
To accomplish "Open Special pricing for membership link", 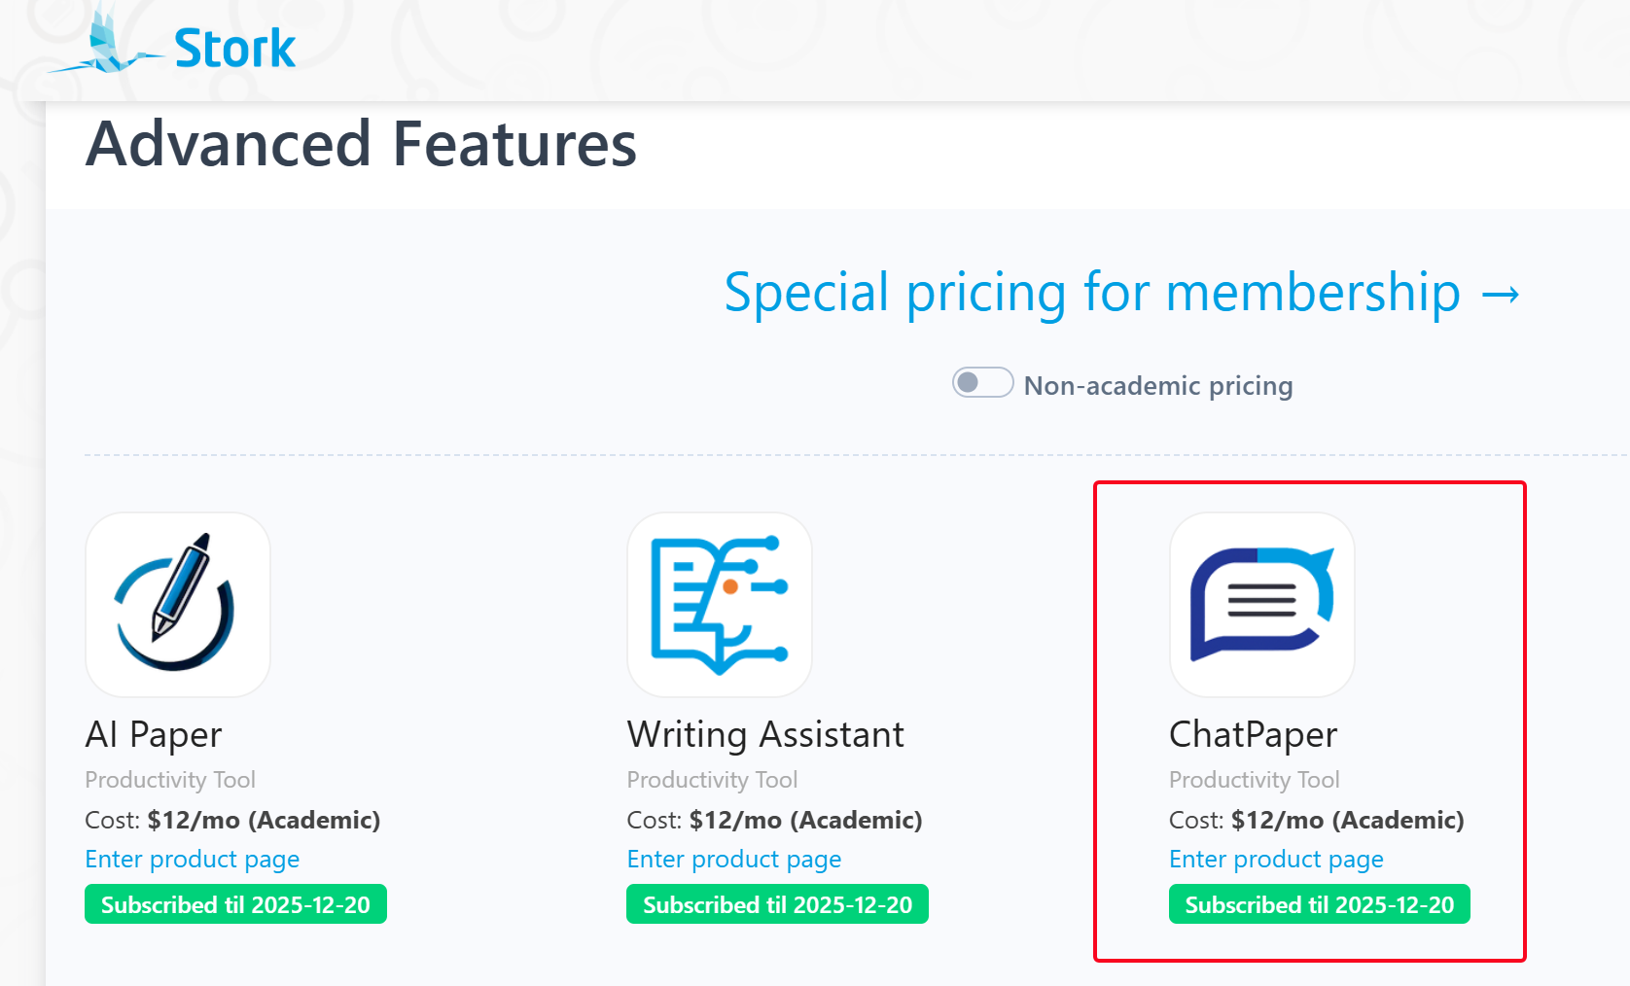I will 1091,293.
